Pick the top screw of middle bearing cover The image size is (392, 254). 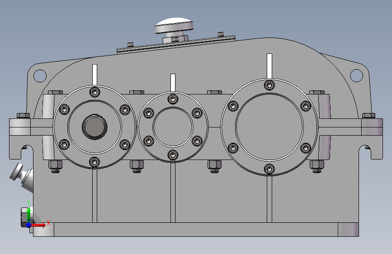click(x=173, y=99)
